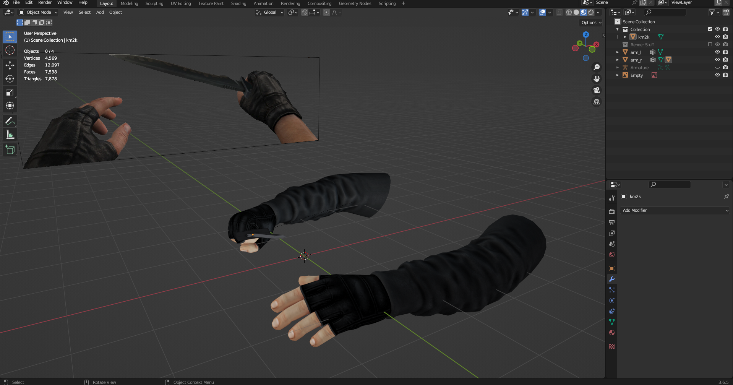Open the Edit menu
This screenshot has height=385, width=733.
pyautogui.click(x=29, y=3)
